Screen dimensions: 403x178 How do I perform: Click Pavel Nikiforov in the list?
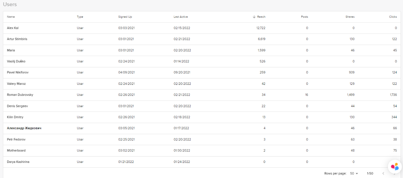18,72
